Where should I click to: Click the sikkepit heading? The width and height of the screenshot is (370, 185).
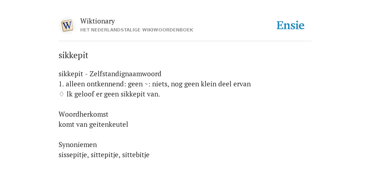[73, 55]
